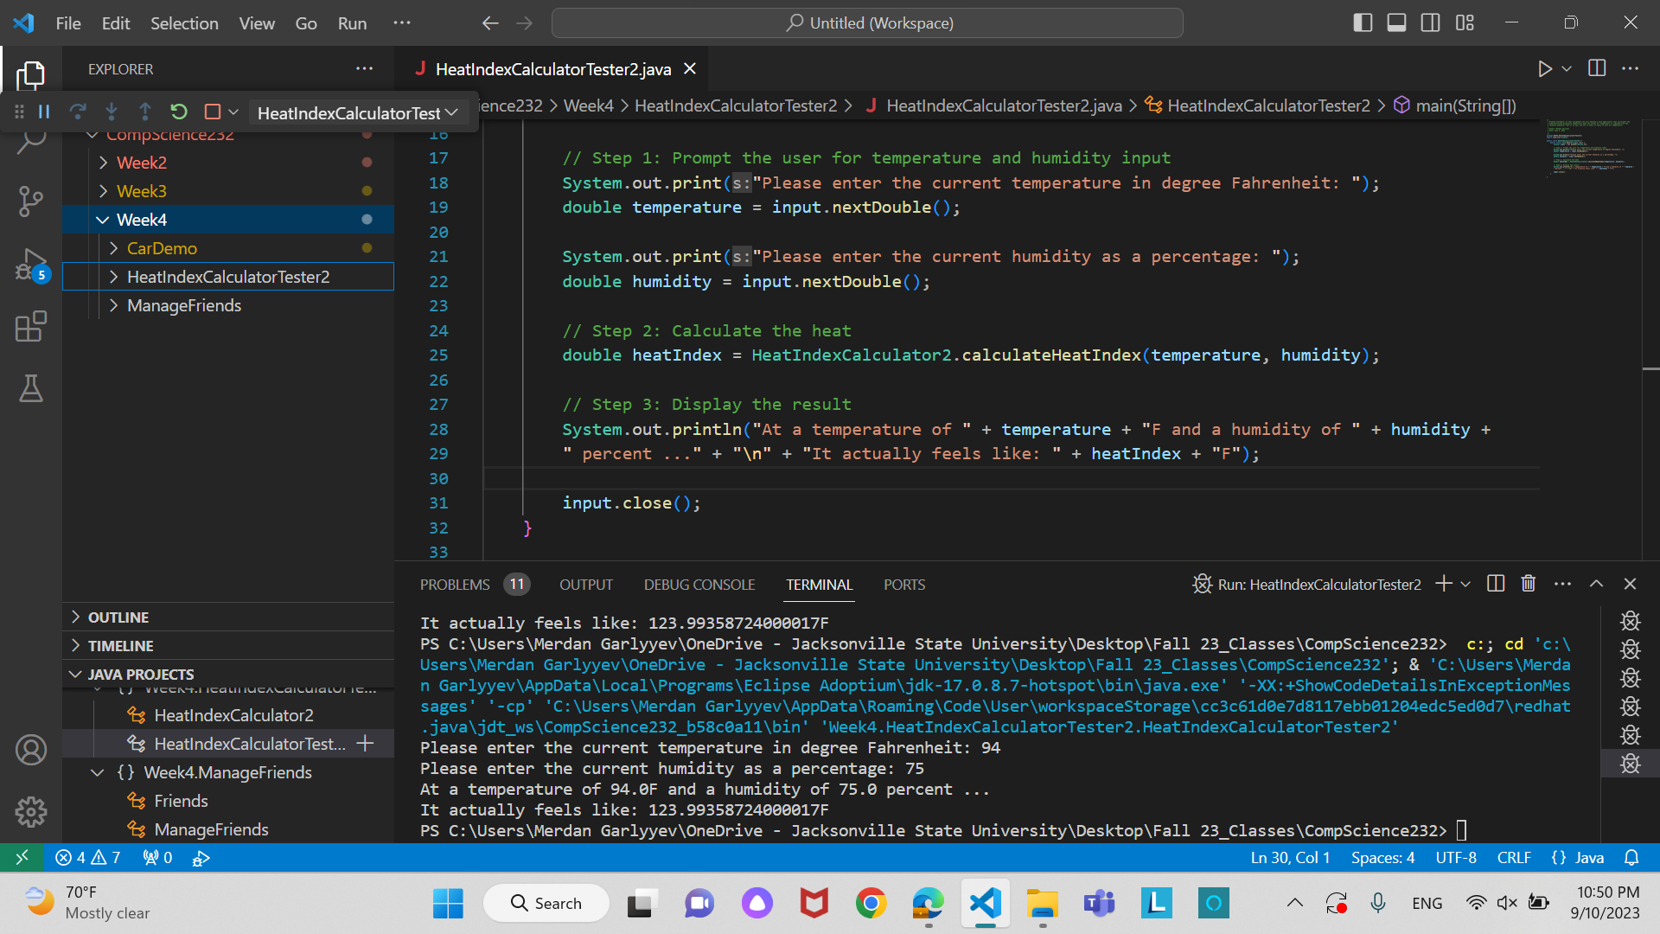Stop the debugger with the red square

click(211, 112)
